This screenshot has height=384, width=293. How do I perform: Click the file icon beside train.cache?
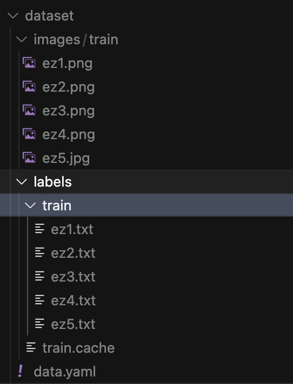(x=31, y=347)
